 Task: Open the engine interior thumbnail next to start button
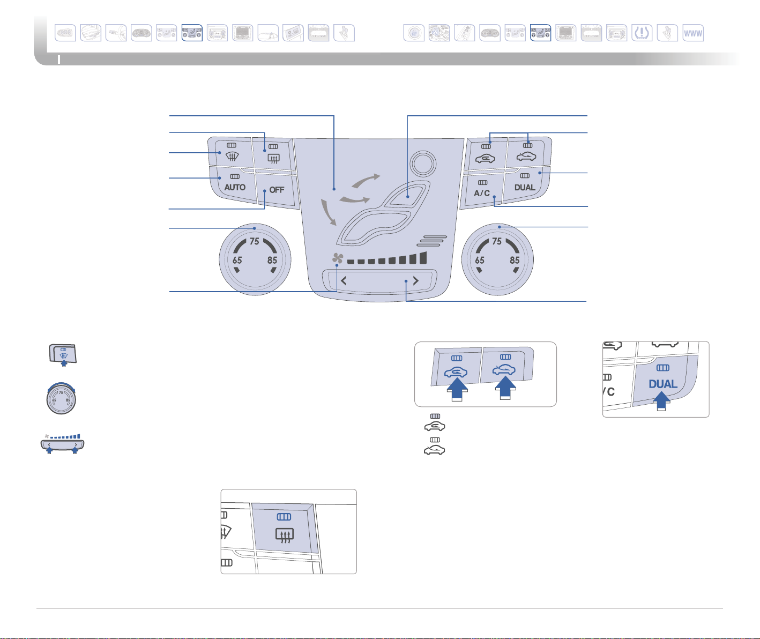click(439, 33)
